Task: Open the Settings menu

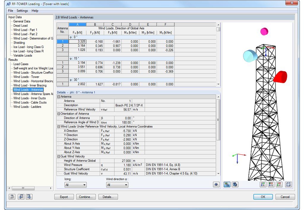Action: [x=22, y=10]
